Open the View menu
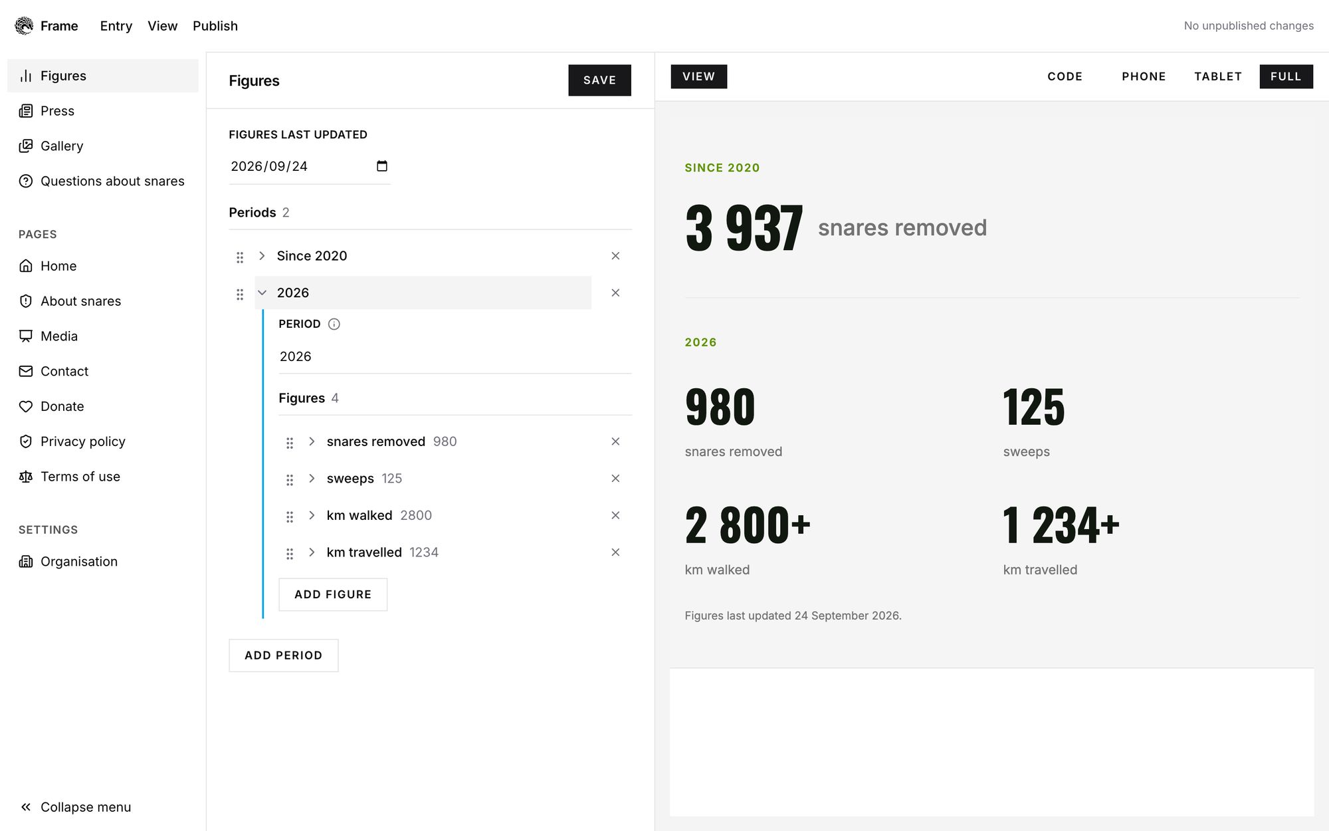Image resolution: width=1329 pixels, height=831 pixels. [162, 26]
